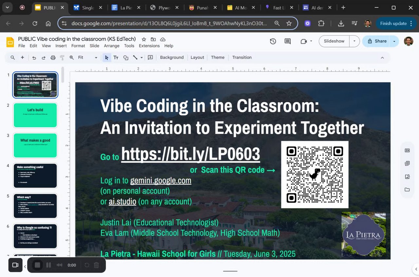Print the presentation

pyautogui.click(x=53, y=58)
